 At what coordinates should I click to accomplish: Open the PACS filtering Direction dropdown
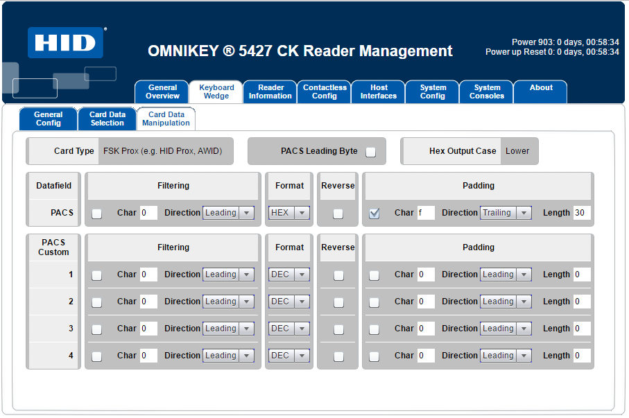pyautogui.click(x=228, y=213)
